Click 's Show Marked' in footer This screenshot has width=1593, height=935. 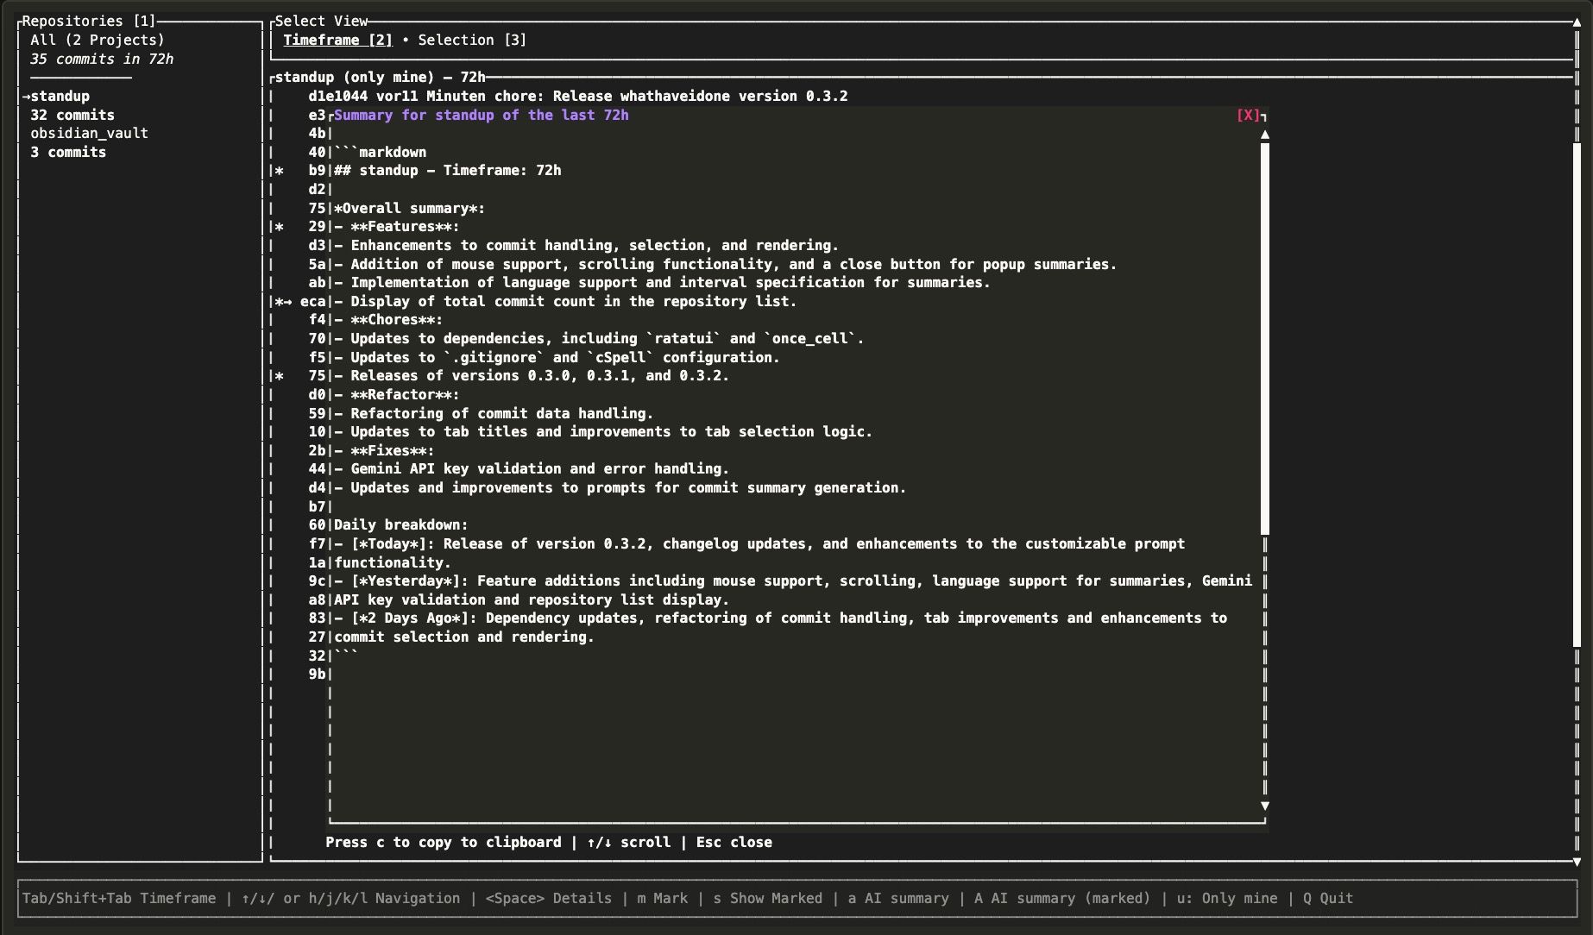pyautogui.click(x=768, y=898)
